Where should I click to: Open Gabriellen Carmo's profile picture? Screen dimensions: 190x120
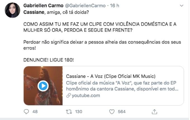click(x=13, y=10)
